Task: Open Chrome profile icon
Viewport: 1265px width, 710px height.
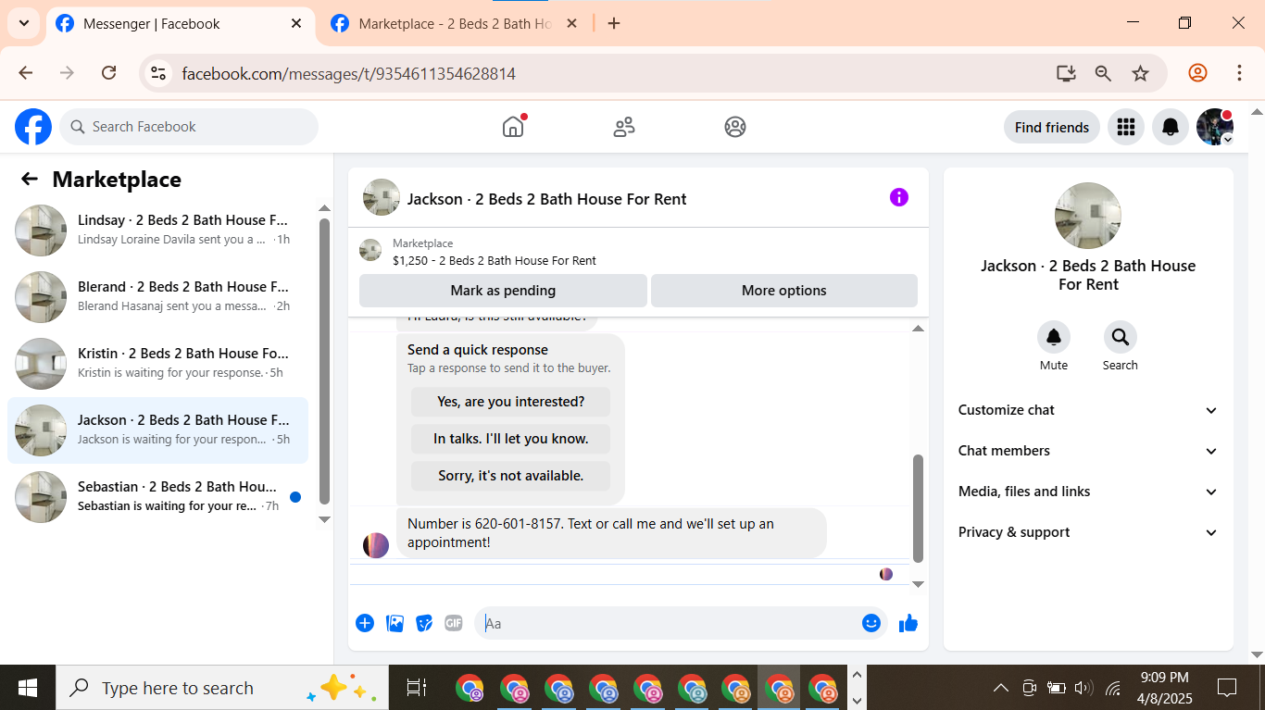Action: pos(1197,73)
